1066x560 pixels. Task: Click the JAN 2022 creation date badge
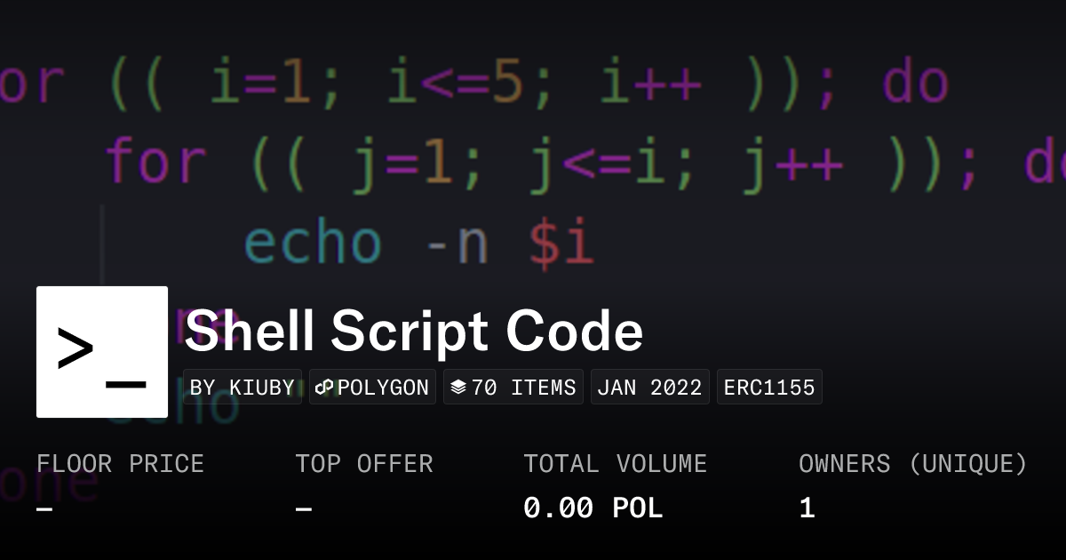click(649, 387)
